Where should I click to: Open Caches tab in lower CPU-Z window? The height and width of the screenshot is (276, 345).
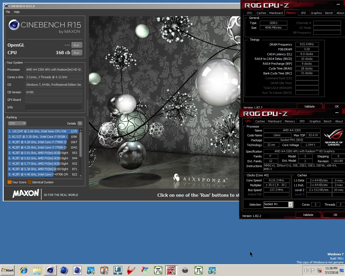coord(260,121)
